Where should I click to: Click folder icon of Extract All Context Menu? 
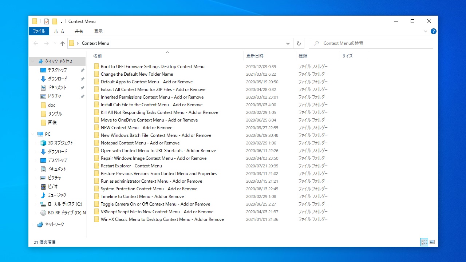[x=96, y=90]
